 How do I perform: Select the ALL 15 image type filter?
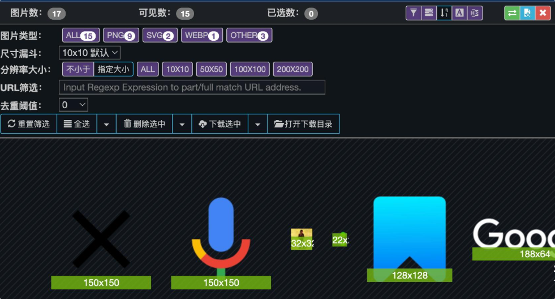(x=81, y=35)
